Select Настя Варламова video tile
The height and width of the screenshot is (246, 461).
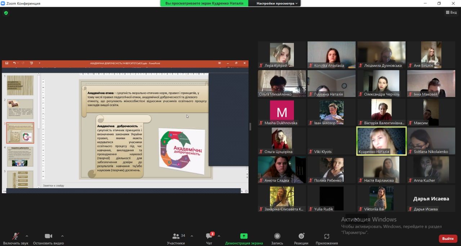[381, 170]
